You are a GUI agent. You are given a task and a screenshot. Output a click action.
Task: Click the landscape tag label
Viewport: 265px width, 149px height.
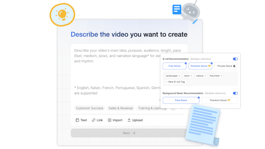point(172,76)
